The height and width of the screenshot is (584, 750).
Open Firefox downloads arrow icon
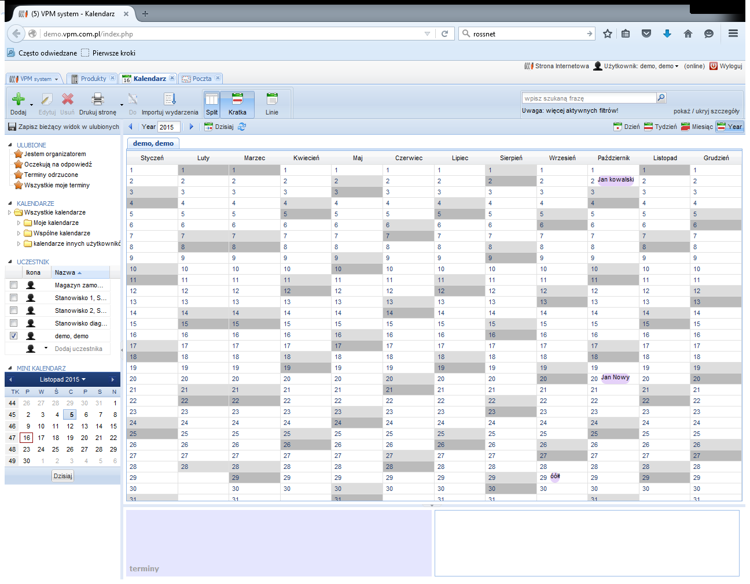coord(667,34)
